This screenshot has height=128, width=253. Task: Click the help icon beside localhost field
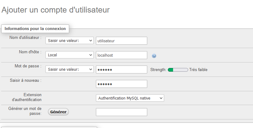coord(154,56)
